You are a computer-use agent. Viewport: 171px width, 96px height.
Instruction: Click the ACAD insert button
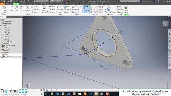point(120,12)
